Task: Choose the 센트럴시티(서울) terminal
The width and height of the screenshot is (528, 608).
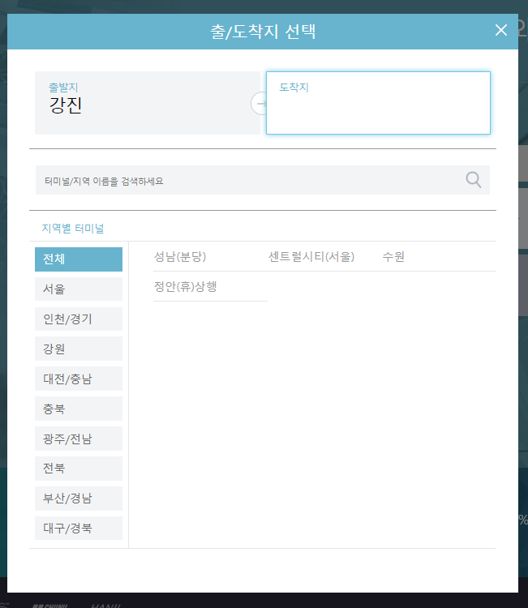Action: click(311, 257)
